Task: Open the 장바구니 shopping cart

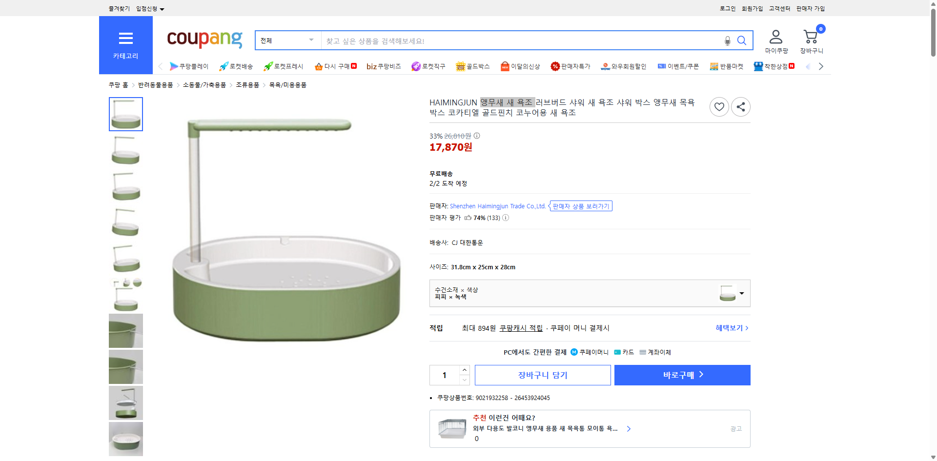Action: point(810,37)
